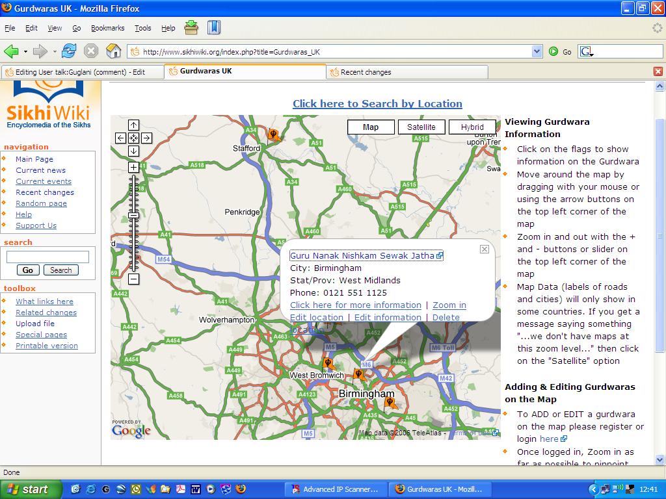
Task: Open Main Page in navigation
Action: (x=34, y=159)
